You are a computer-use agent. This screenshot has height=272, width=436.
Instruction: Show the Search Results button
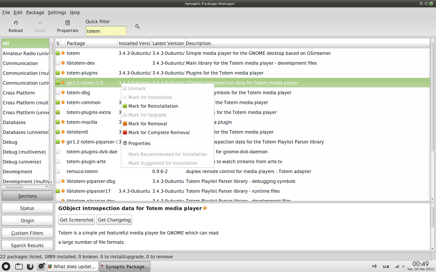[x=27, y=246]
